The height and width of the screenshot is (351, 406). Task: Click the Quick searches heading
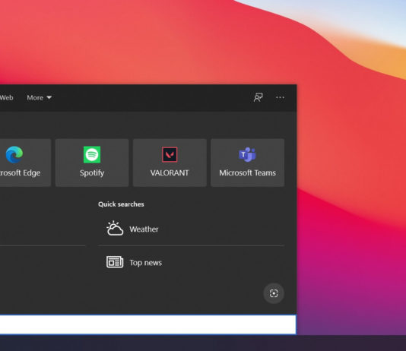(x=121, y=204)
